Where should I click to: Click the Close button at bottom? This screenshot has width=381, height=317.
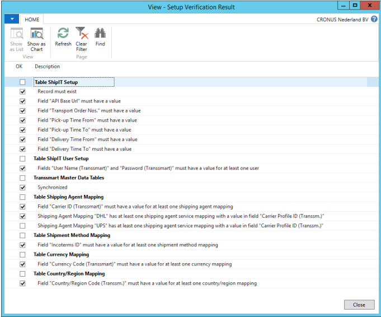pyautogui.click(x=359, y=305)
